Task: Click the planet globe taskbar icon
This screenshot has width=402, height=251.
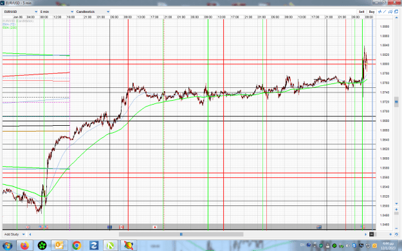Action: (128, 246)
